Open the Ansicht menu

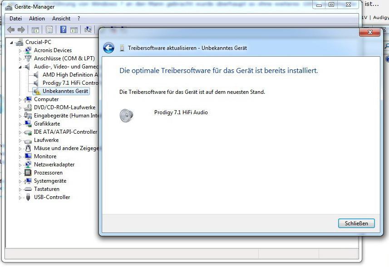[x=61, y=19]
